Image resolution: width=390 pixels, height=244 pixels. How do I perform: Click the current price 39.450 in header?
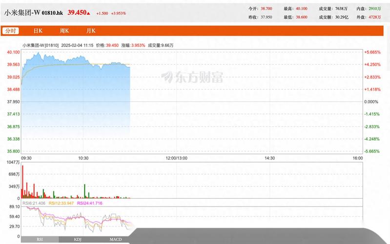pos(77,12)
